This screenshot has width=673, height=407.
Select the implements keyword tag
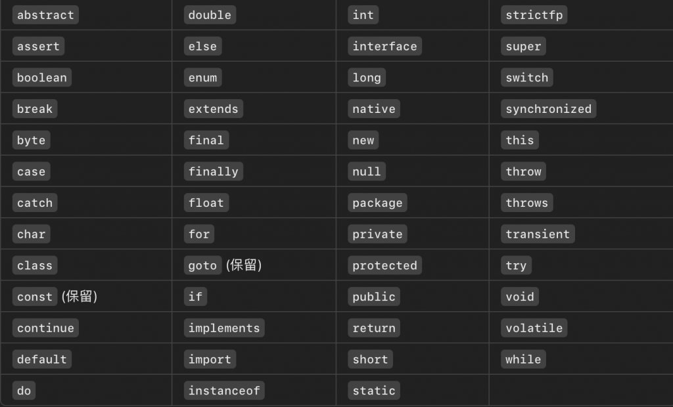click(x=224, y=328)
